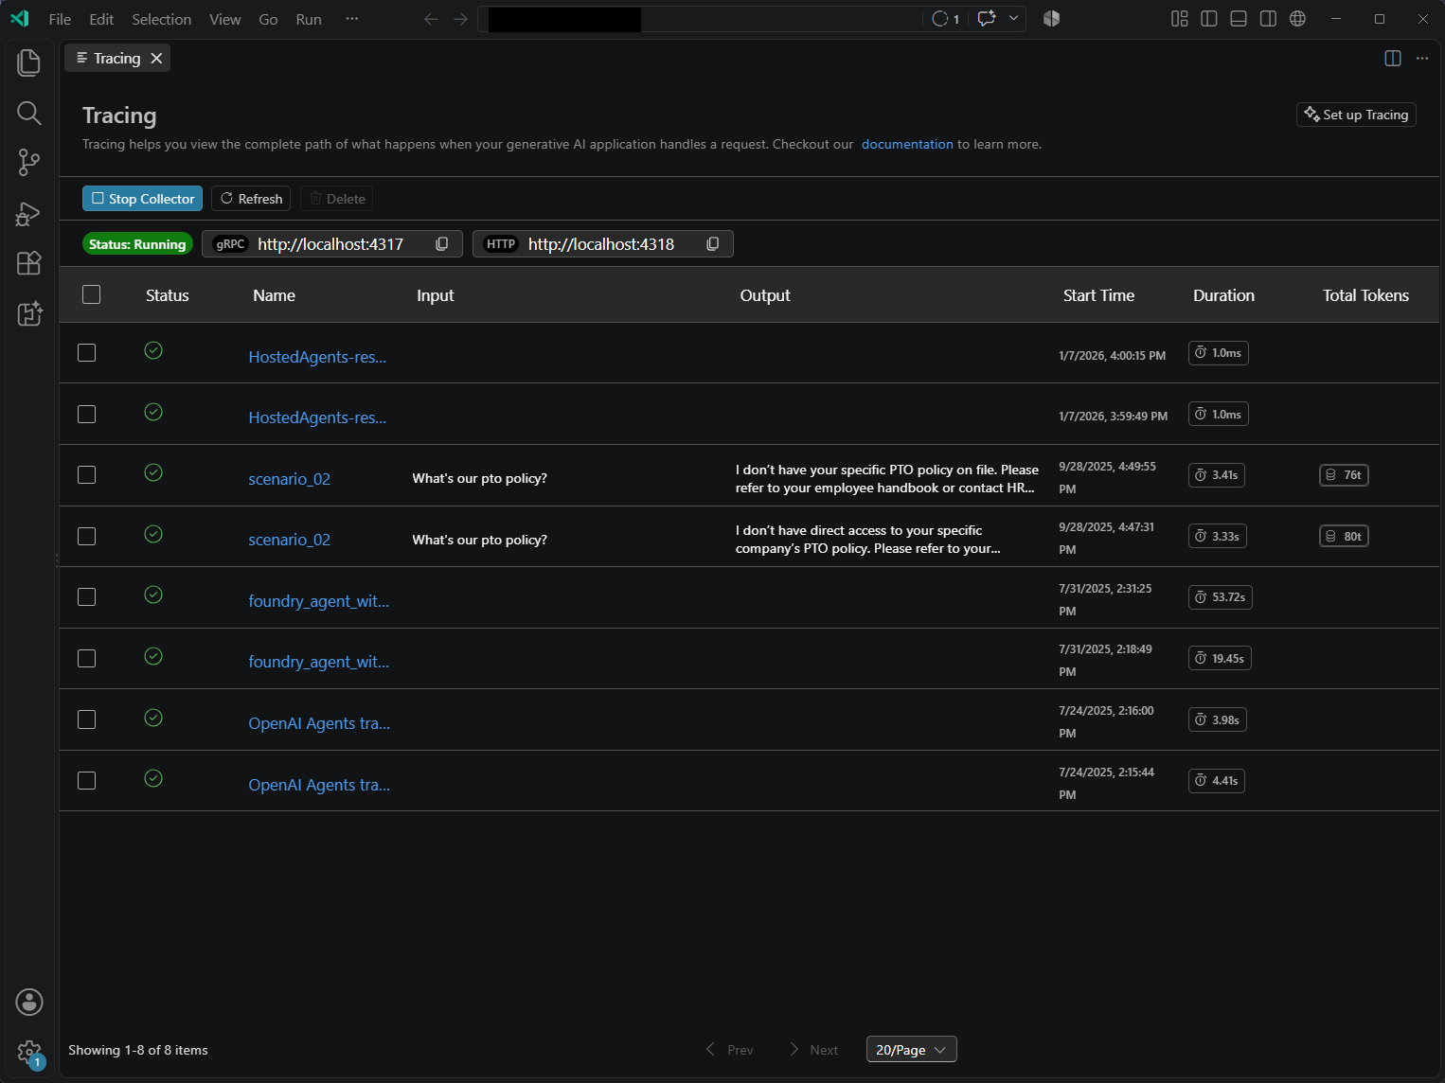The image size is (1445, 1083).
Task: Open the HostedAgents-res trace from 4:00:15 PM
Action: (x=317, y=357)
